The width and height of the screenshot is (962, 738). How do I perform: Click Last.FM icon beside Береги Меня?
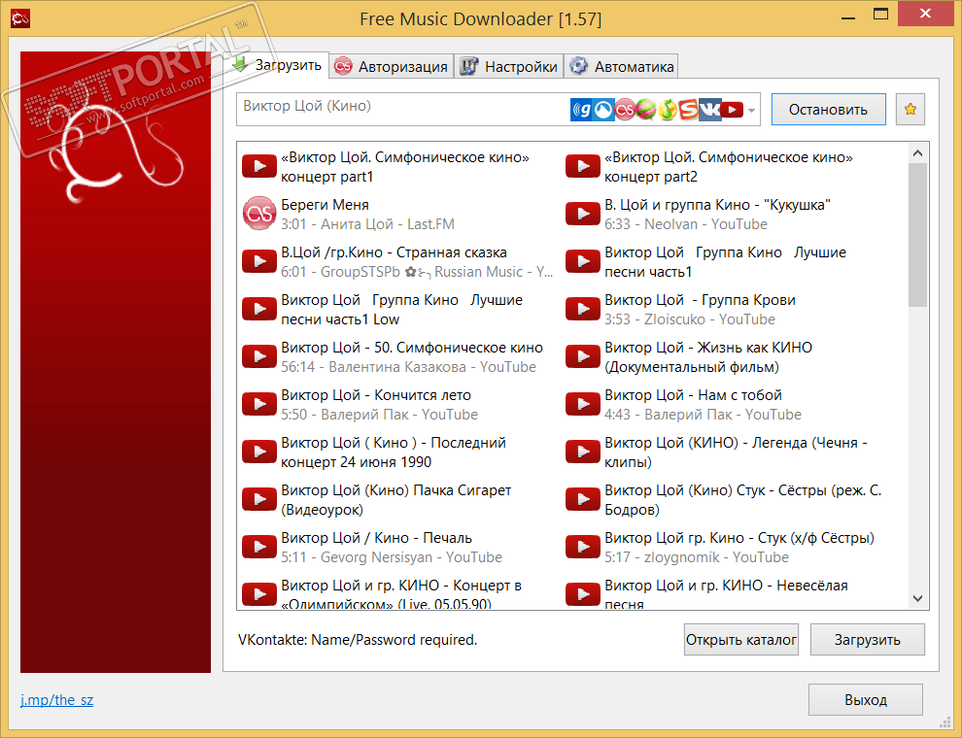click(x=258, y=214)
